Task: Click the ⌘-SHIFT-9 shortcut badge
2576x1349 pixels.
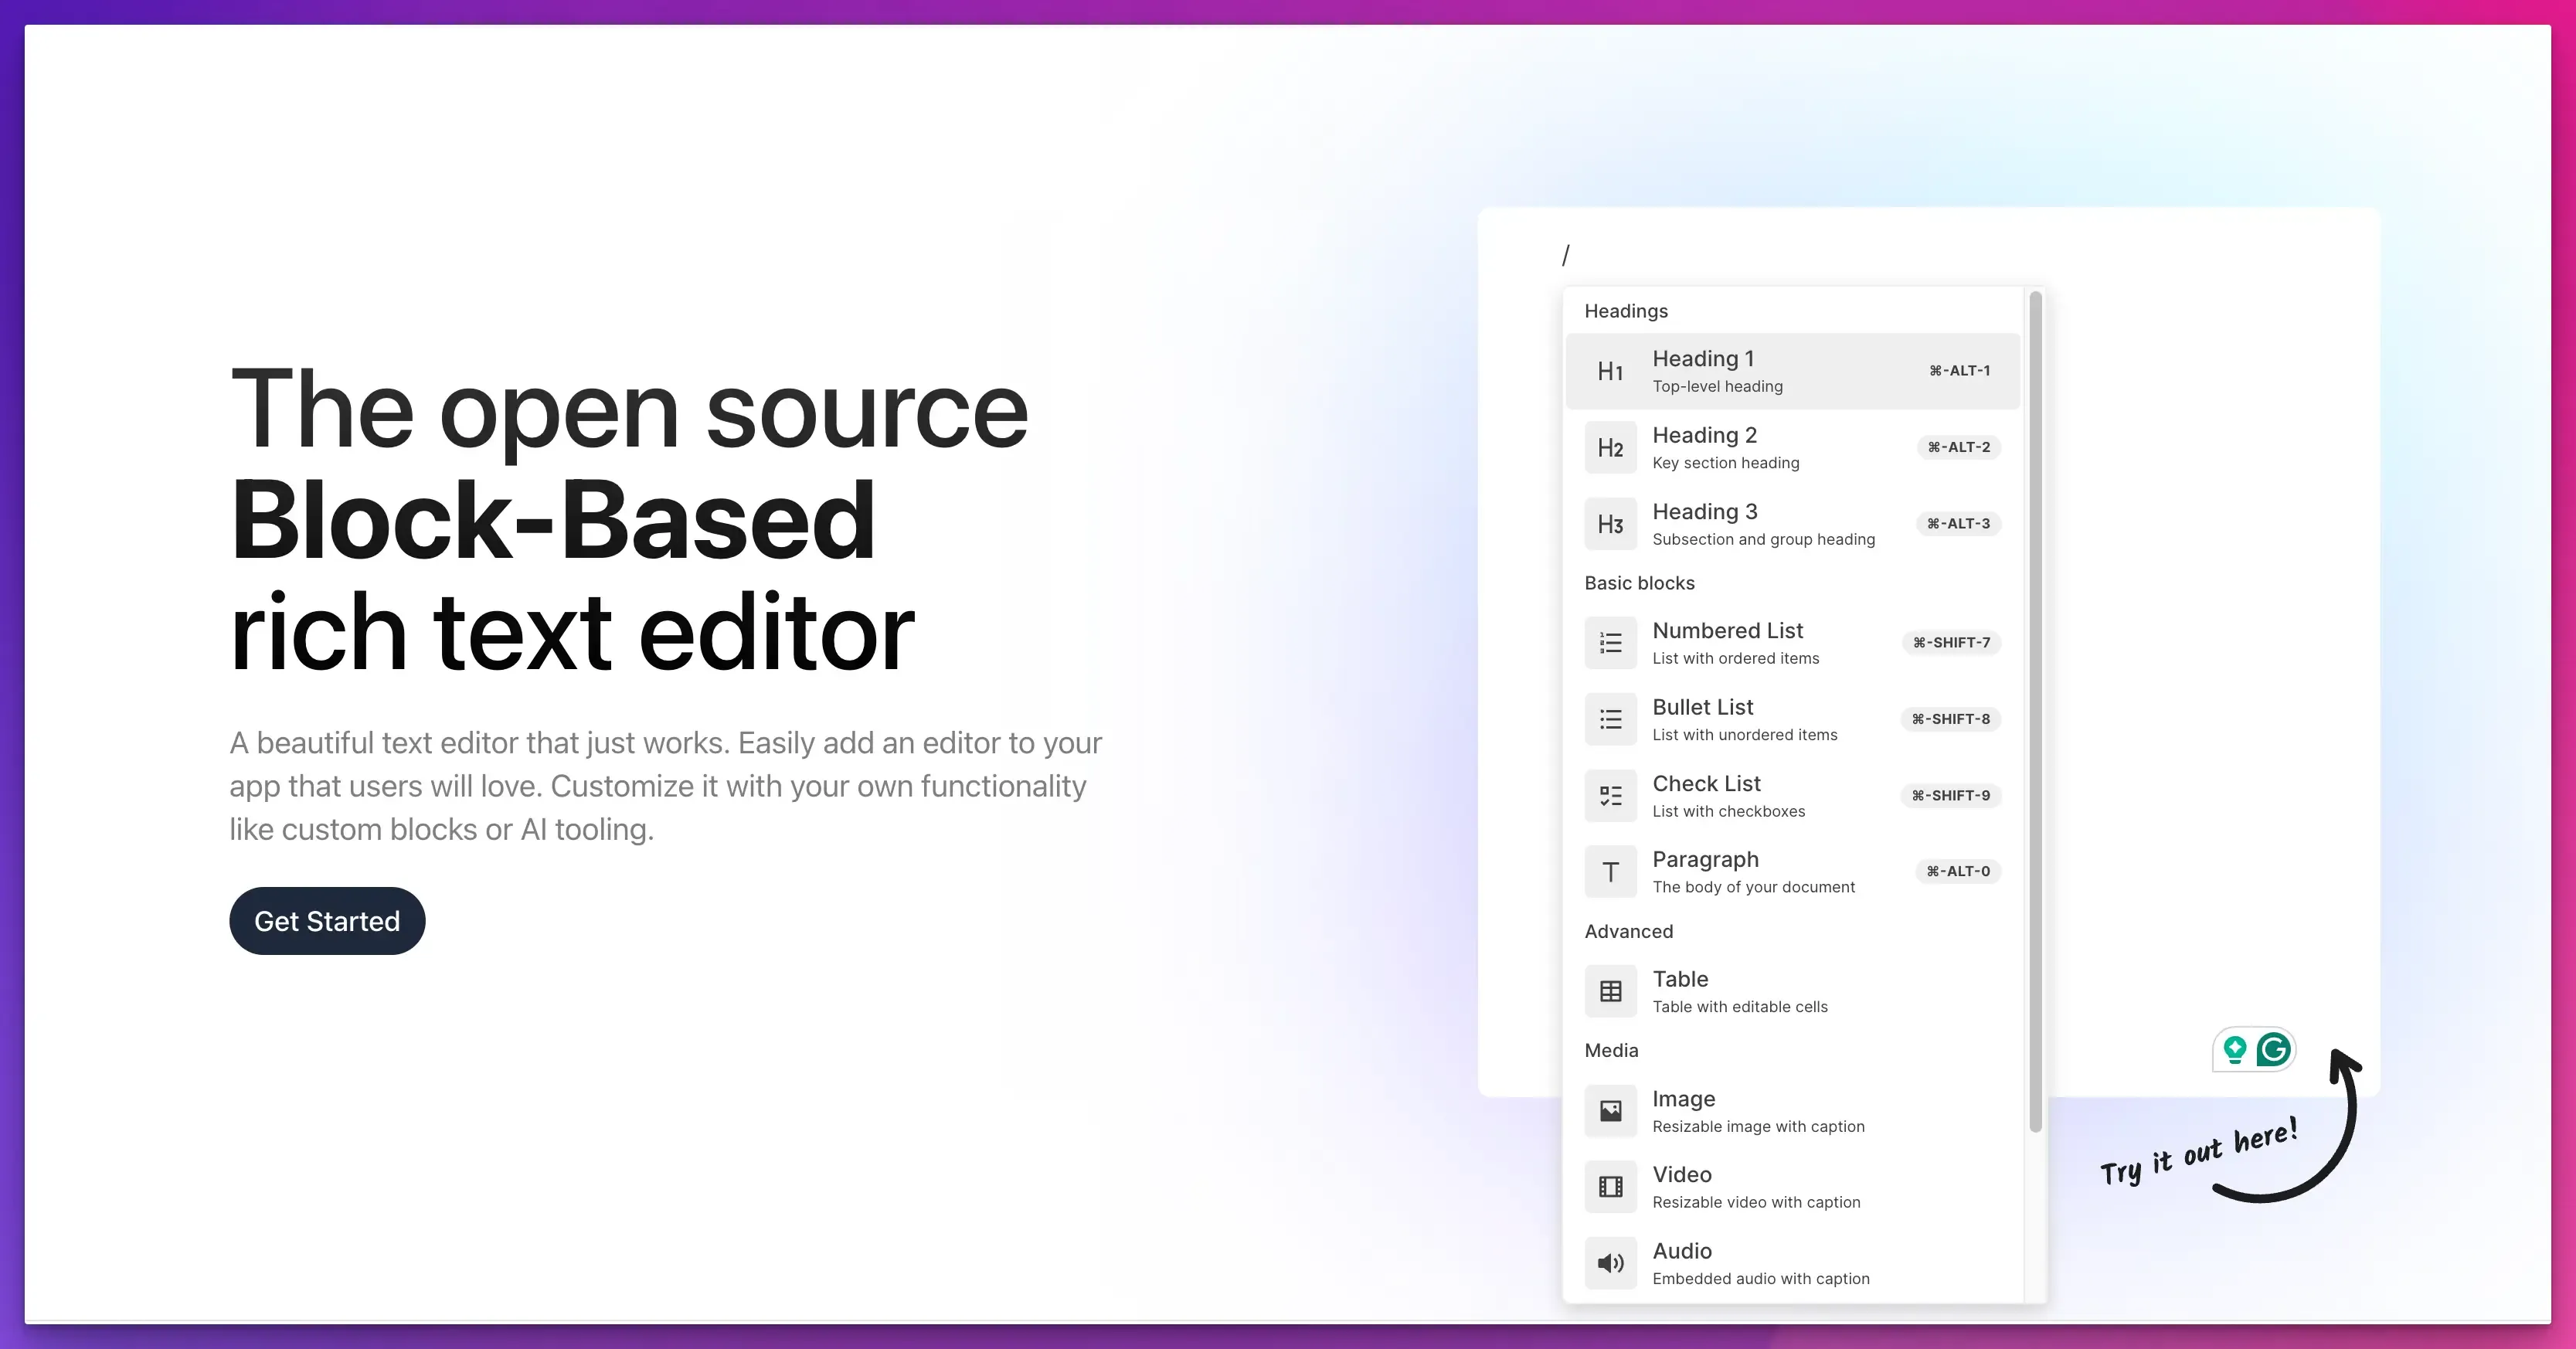Action: [x=1951, y=795]
